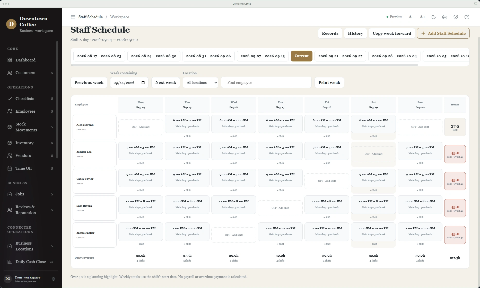Select the Current week tab

[301, 56]
